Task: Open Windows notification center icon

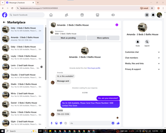Action: click(162, 131)
